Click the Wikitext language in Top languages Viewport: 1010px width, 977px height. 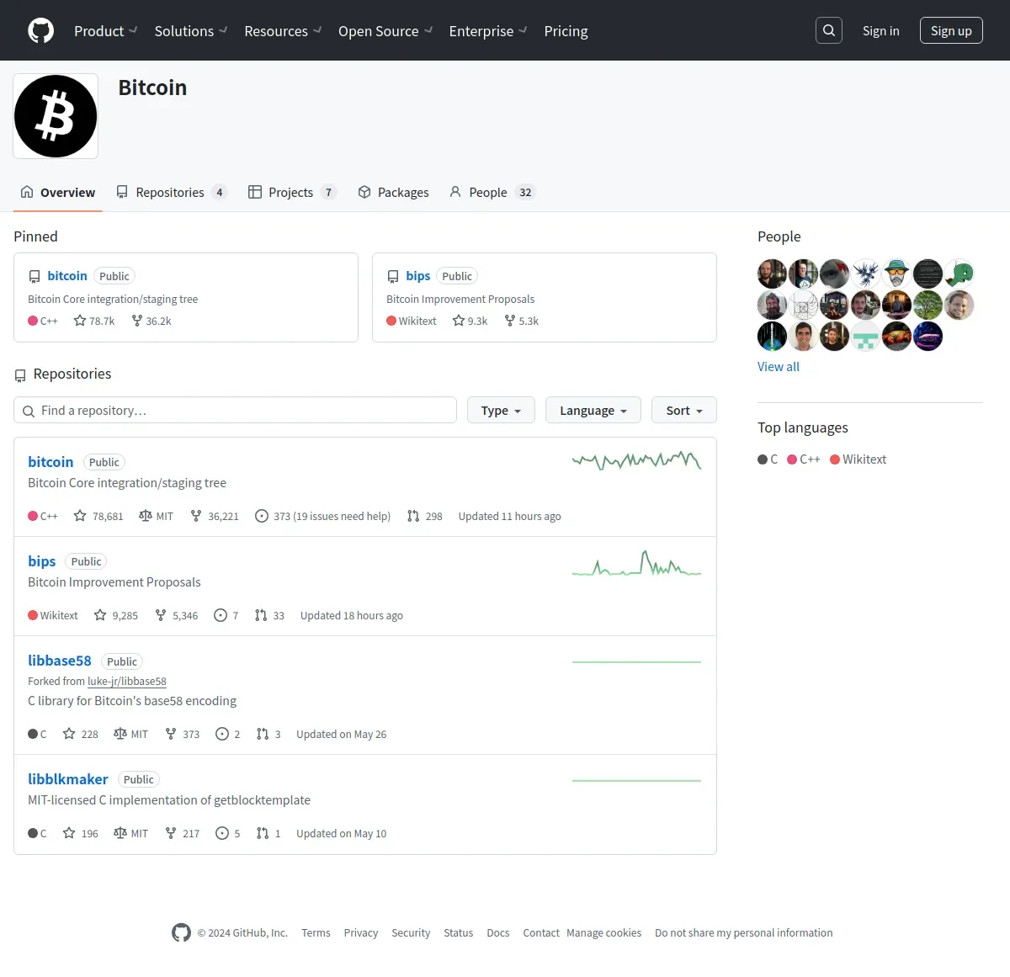coord(858,459)
